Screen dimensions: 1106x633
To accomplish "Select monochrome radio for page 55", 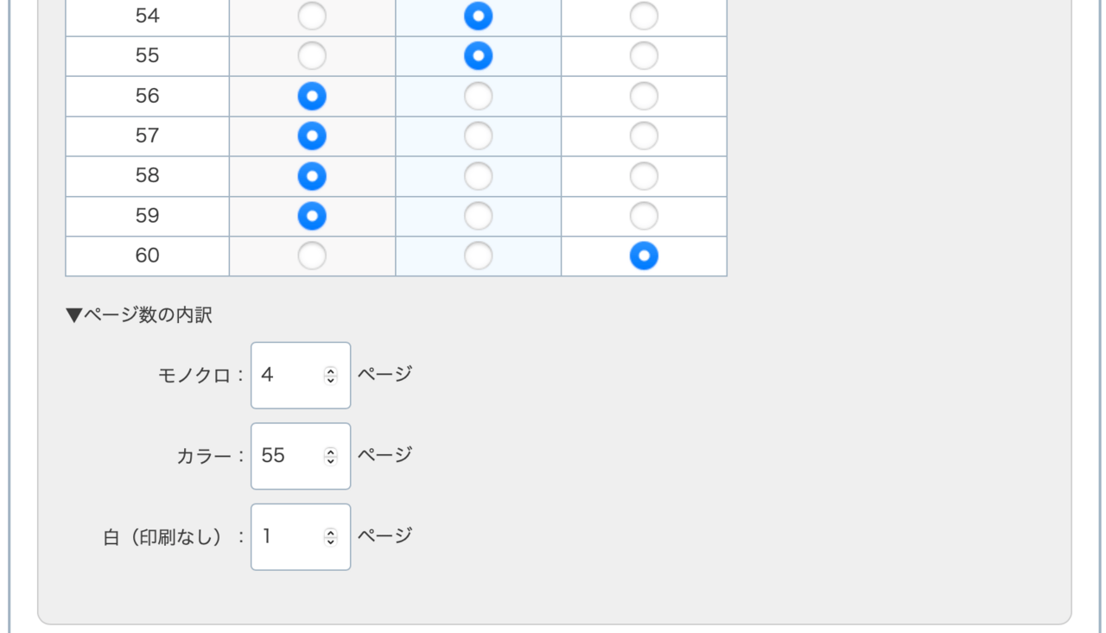I will coord(312,56).
